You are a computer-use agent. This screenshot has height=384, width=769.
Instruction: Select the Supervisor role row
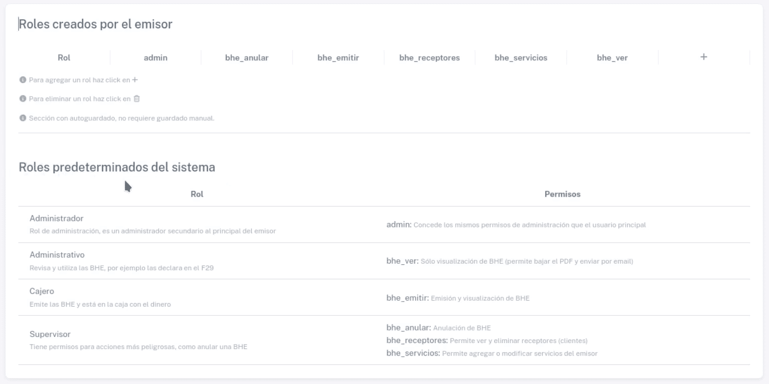pyautogui.click(x=384, y=340)
